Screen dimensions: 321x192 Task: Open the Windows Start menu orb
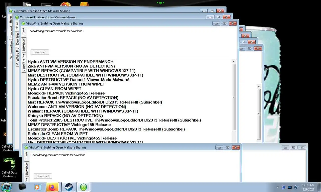(x=7, y=187)
